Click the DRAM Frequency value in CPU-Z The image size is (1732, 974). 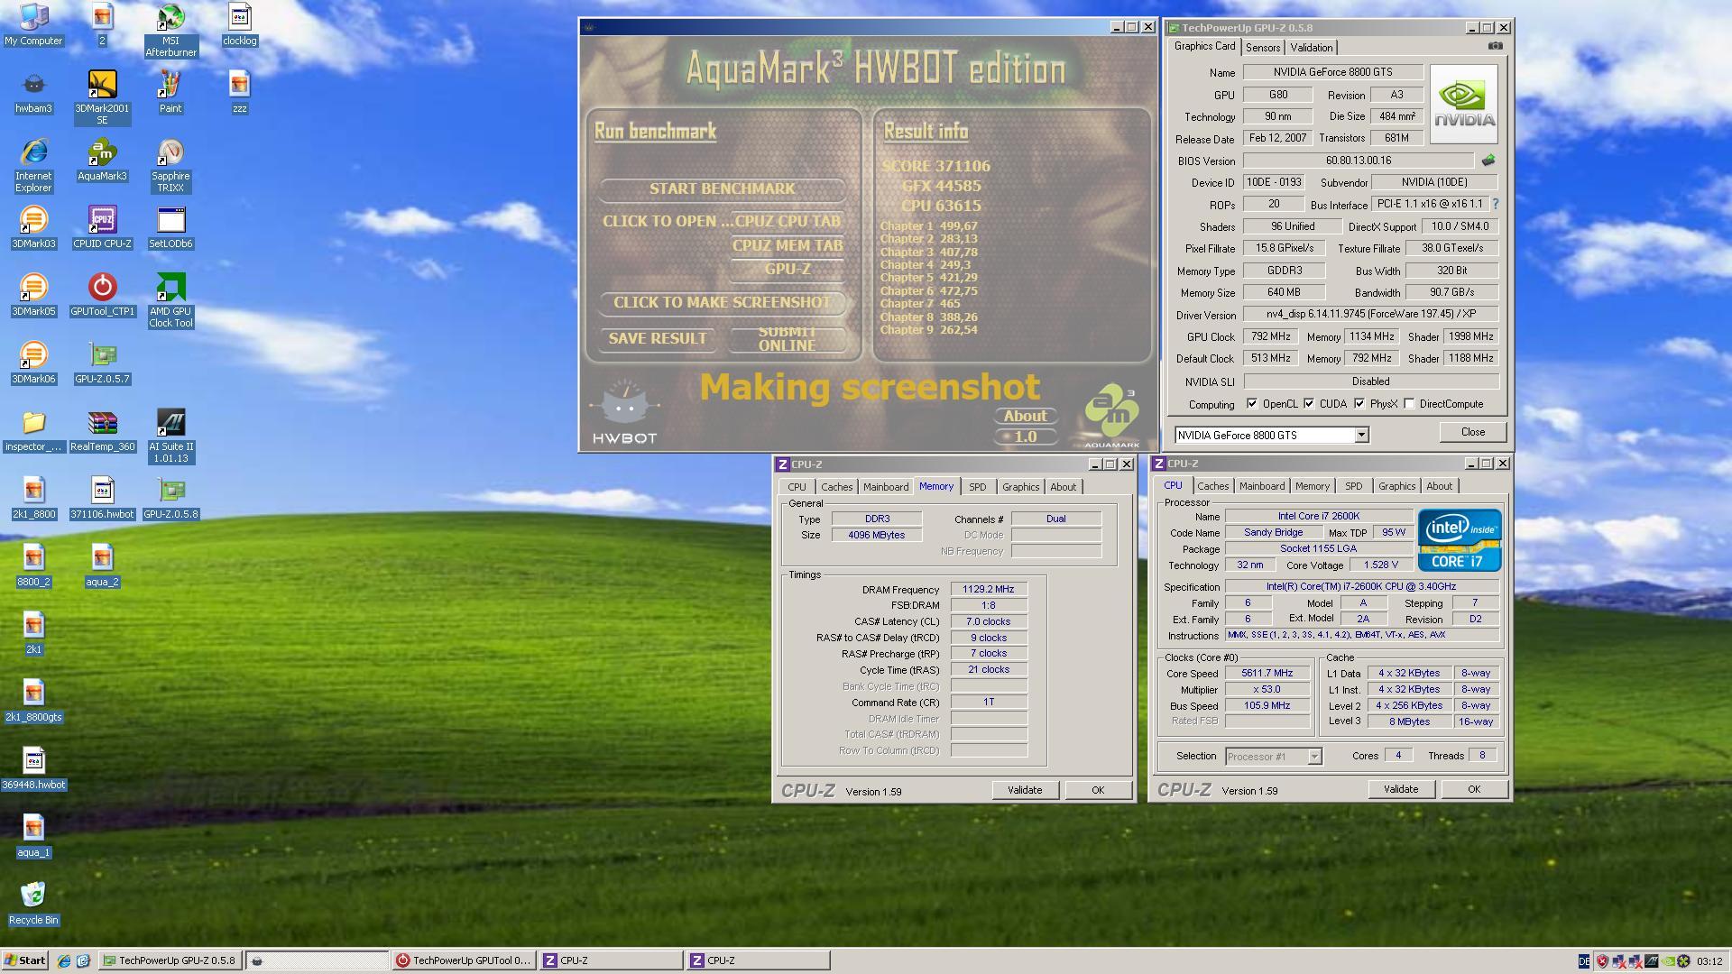(988, 589)
